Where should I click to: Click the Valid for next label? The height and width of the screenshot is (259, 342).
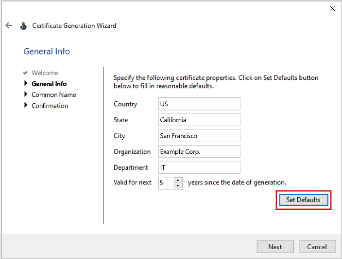133,182
